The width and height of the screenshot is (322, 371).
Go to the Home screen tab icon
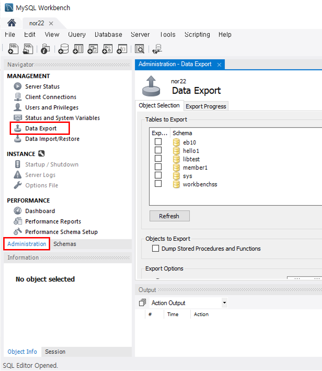[x=11, y=23]
